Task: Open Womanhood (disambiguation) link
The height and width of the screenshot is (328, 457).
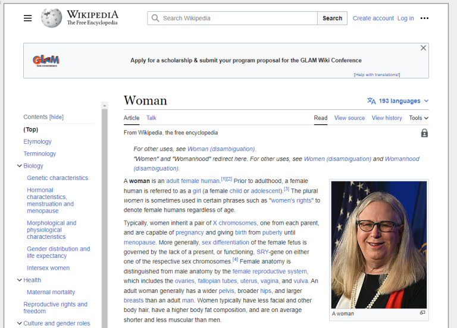Action: tap(276, 163)
